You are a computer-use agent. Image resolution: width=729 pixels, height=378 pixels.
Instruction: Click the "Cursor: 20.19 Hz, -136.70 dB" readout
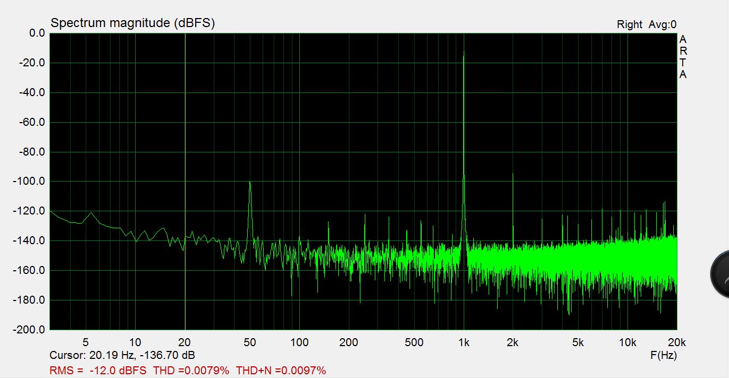[122, 355]
